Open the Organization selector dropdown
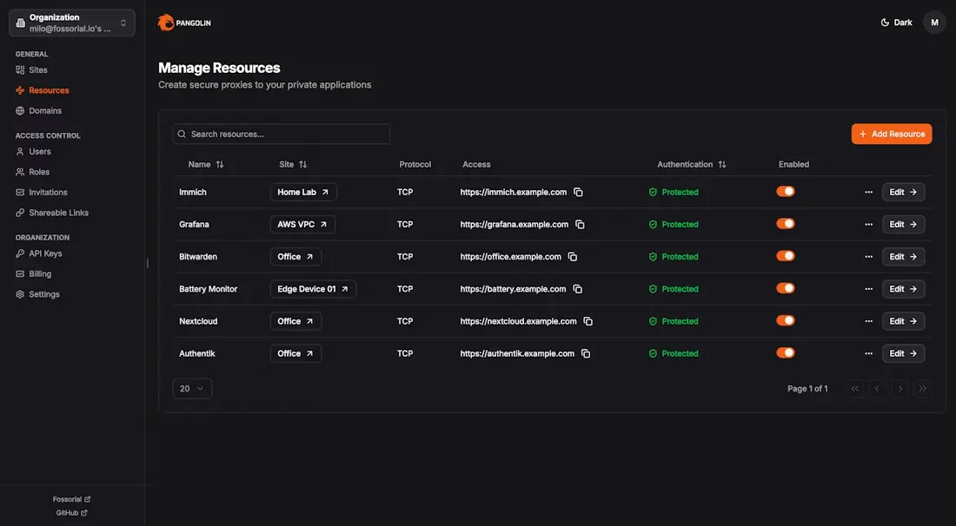This screenshot has width=956, height=526. (x=72, y=23)
